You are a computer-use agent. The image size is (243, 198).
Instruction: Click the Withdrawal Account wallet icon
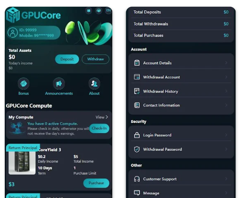coord(137,77)
